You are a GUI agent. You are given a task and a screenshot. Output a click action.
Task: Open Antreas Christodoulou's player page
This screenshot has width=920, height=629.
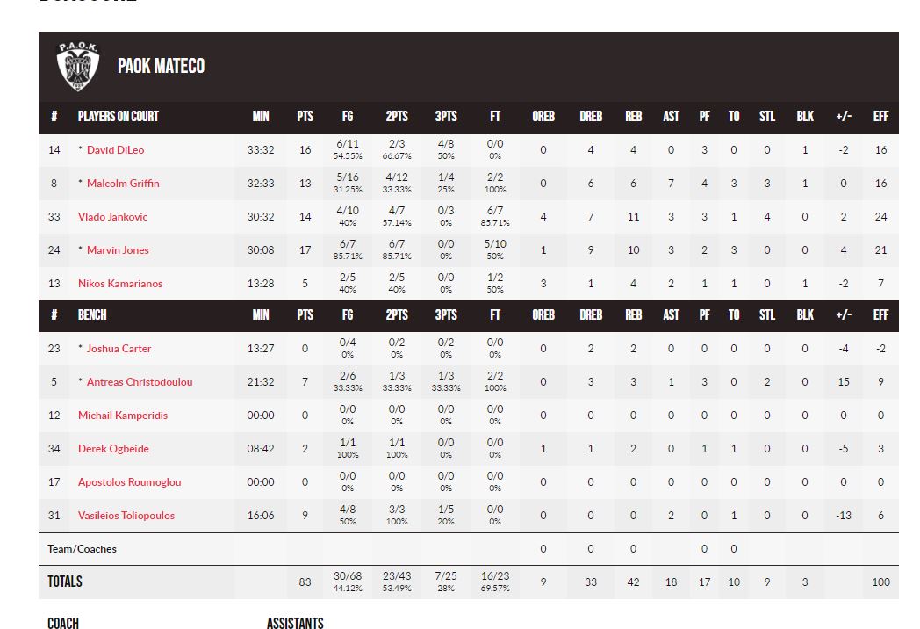pos(139,382)
